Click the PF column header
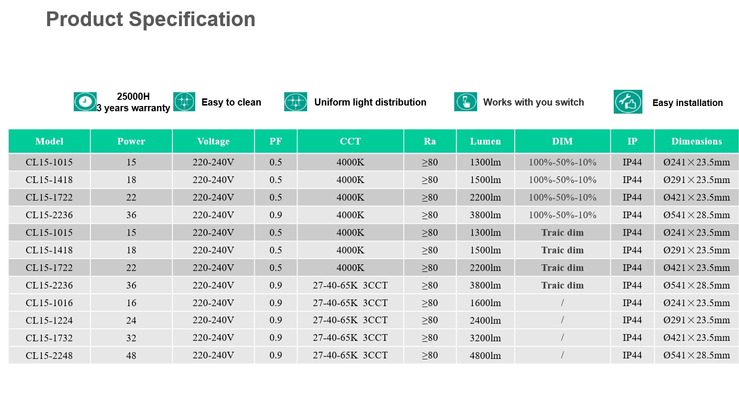This screenshot has width=739, height=395. coord(276,141)
